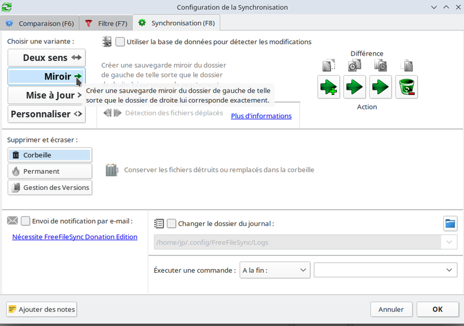Screen dimensions: 464x326
Task: Select the Mise à Jour variant
Action: [x=46, y=95]
